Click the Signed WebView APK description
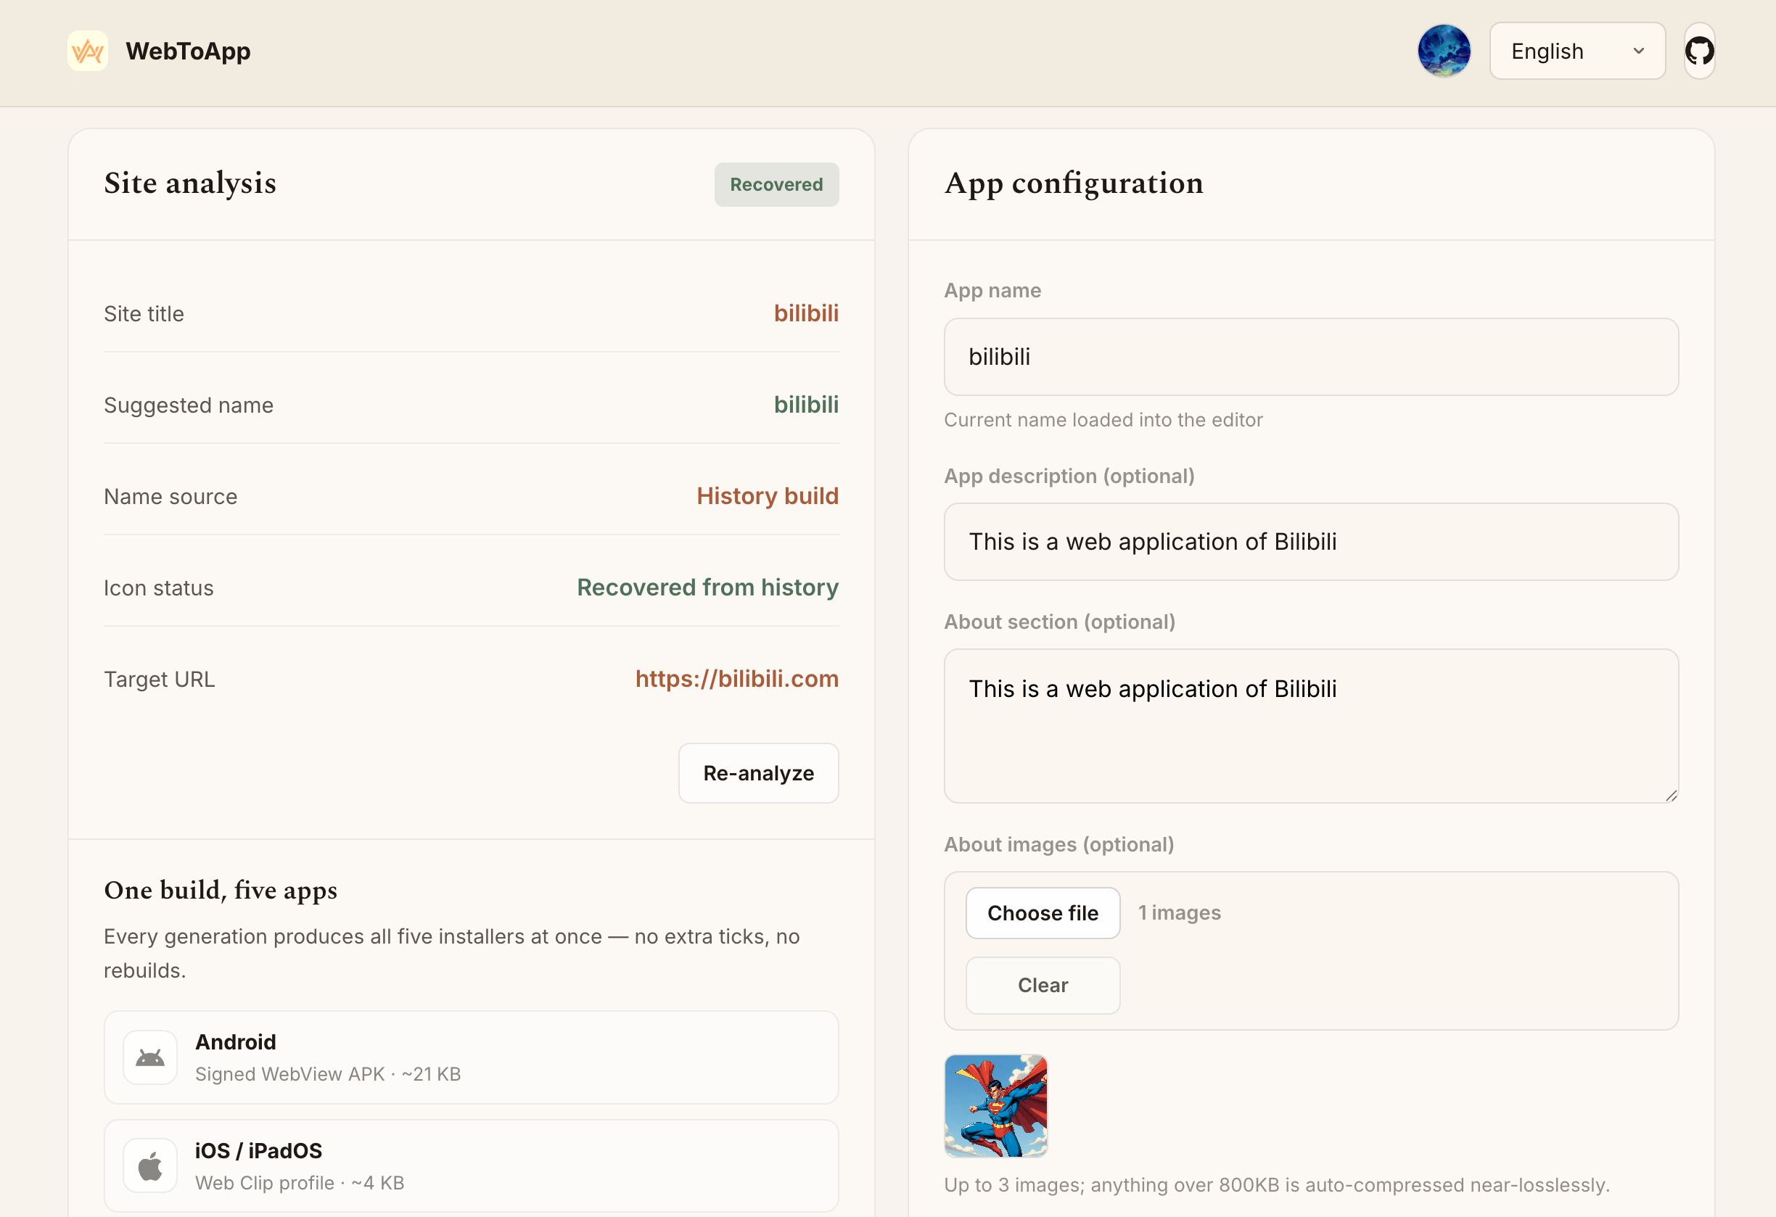Screen dimensions: 1776x1217 click(328, 1074)
